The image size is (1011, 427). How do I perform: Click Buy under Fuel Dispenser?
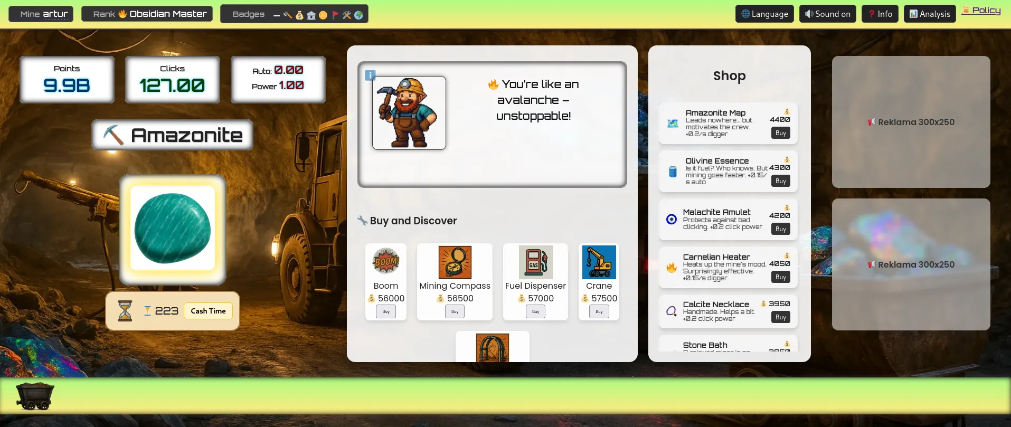(535, 311)
